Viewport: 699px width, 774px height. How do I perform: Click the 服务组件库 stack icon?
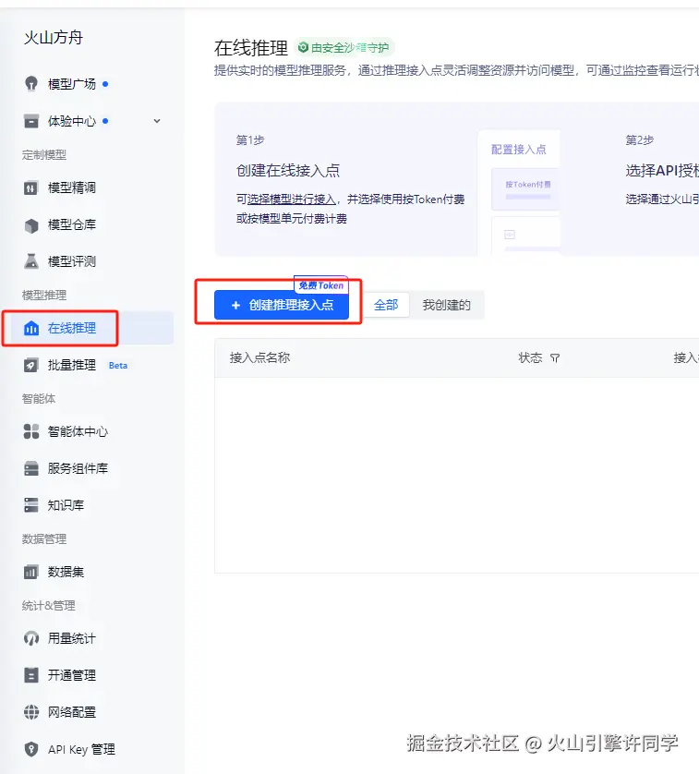(31, 468)
